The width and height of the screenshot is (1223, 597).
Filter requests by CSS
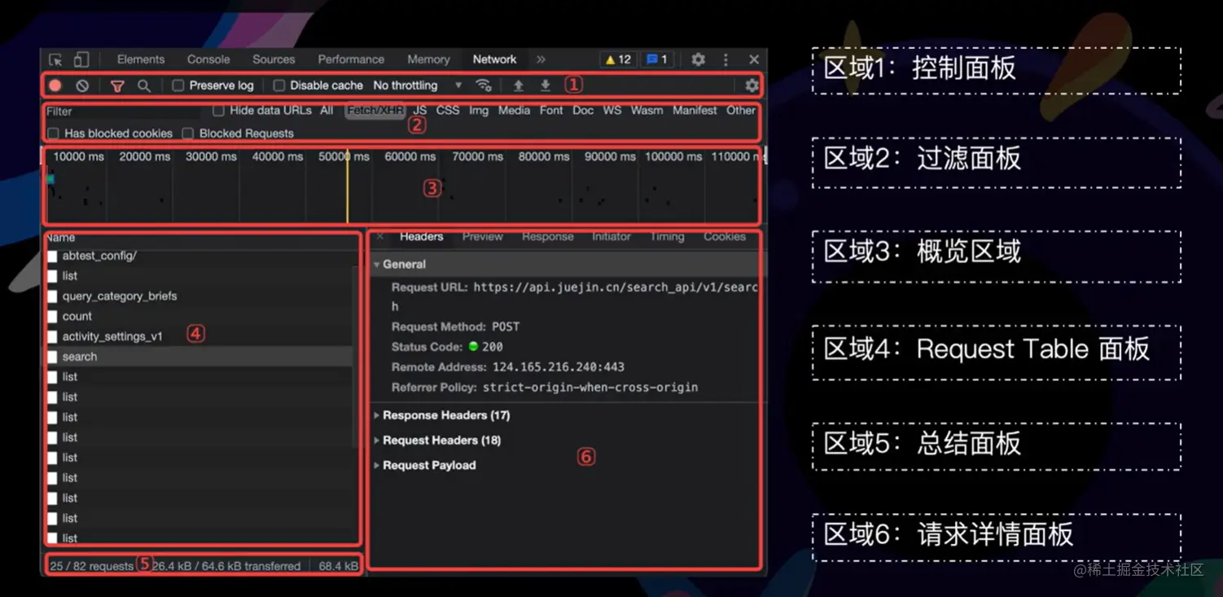coord(448,111)
